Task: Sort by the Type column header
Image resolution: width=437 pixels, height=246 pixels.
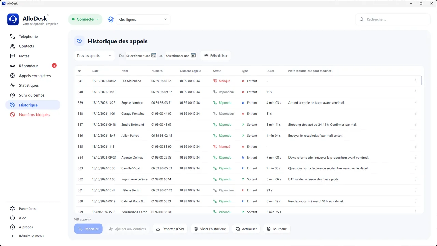Action: 244,71
